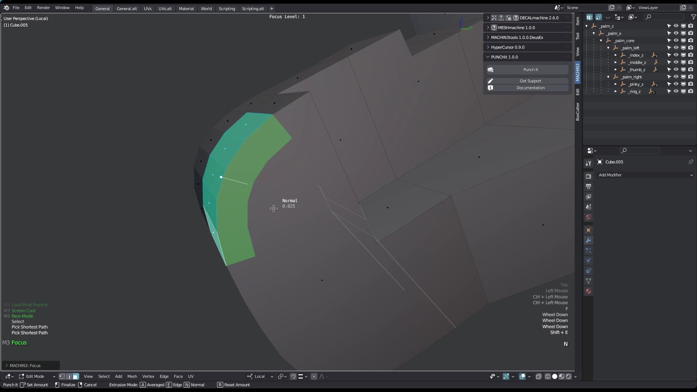Switch to Rendered viewport shading
This screenshot has height=392, width=697.
point(568,376)
